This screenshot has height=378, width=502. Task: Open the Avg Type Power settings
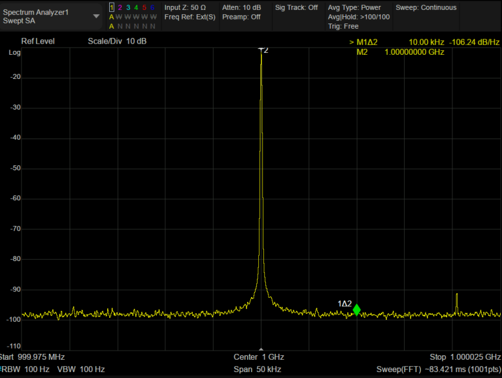coord(354,8)
